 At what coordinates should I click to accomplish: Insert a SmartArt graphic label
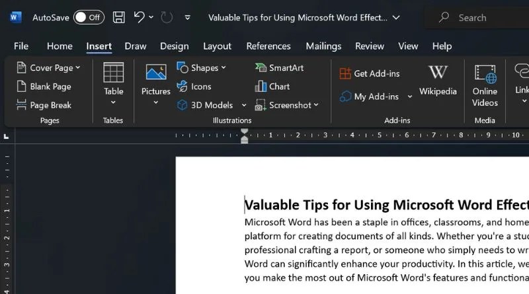point(286,68)
